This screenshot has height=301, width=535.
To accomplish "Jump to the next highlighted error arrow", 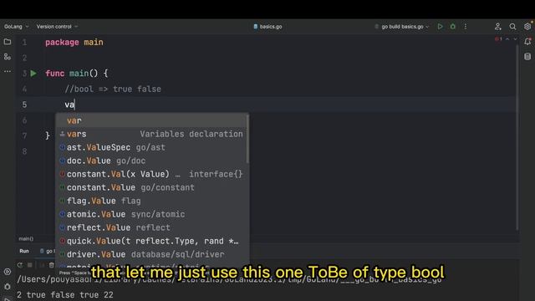I will (x=515, y=39).
